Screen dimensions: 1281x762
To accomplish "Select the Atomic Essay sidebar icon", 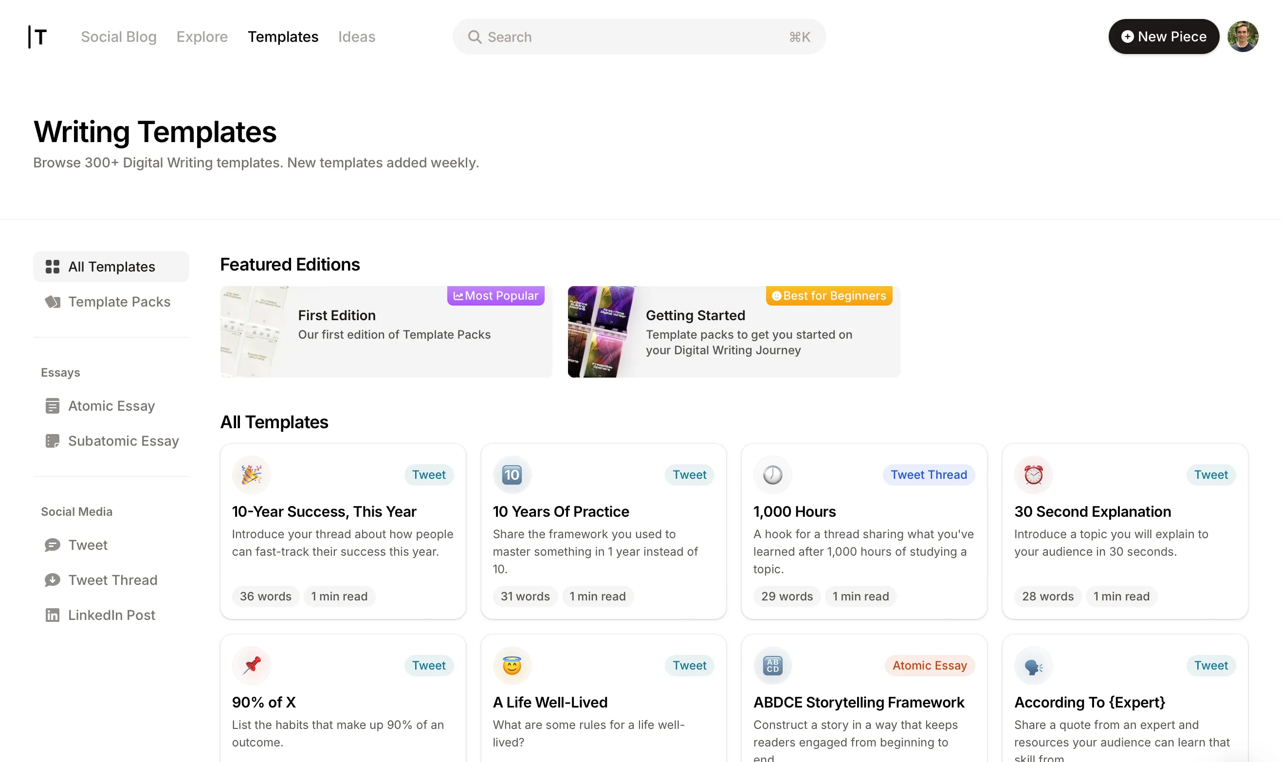I will pos(53,406).
